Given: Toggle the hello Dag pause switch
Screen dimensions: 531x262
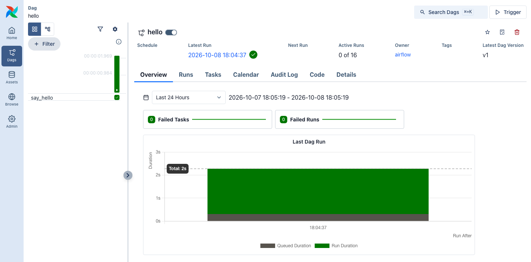Looking at the screenshot, I should click(x=171, y=32).
